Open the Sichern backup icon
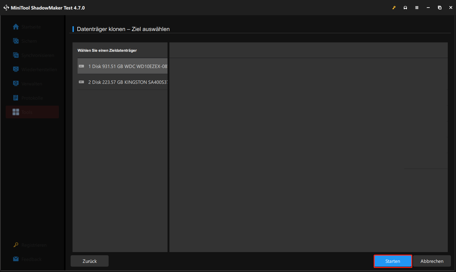 click(x=16, y=41)
